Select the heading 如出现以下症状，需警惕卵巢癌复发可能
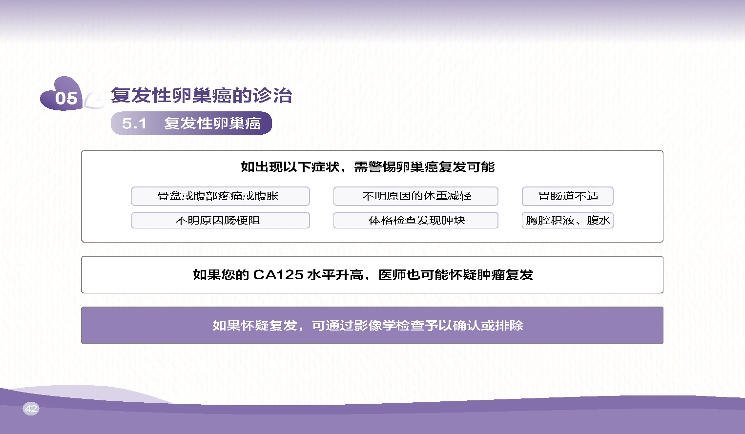Screen dimensions: 745x434 [367, 167]
